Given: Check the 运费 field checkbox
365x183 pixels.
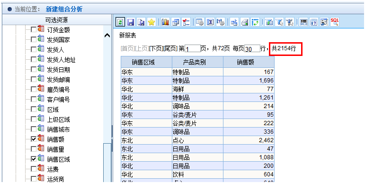Looking at the screenshot, I should [x=34, y=169].
